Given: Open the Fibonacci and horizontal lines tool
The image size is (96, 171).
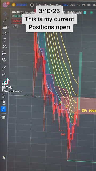Looking at the screenshot, I should pyautogui.click(x=5, y=27).
